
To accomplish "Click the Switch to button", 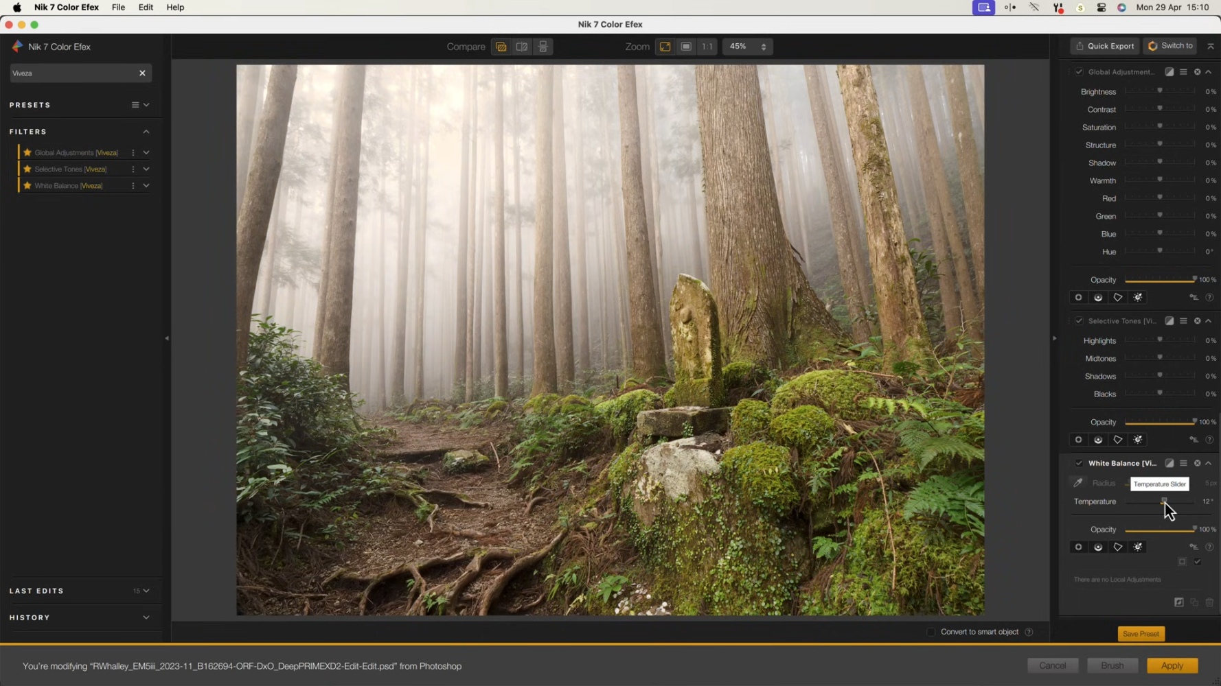I will pos(1170,46).
